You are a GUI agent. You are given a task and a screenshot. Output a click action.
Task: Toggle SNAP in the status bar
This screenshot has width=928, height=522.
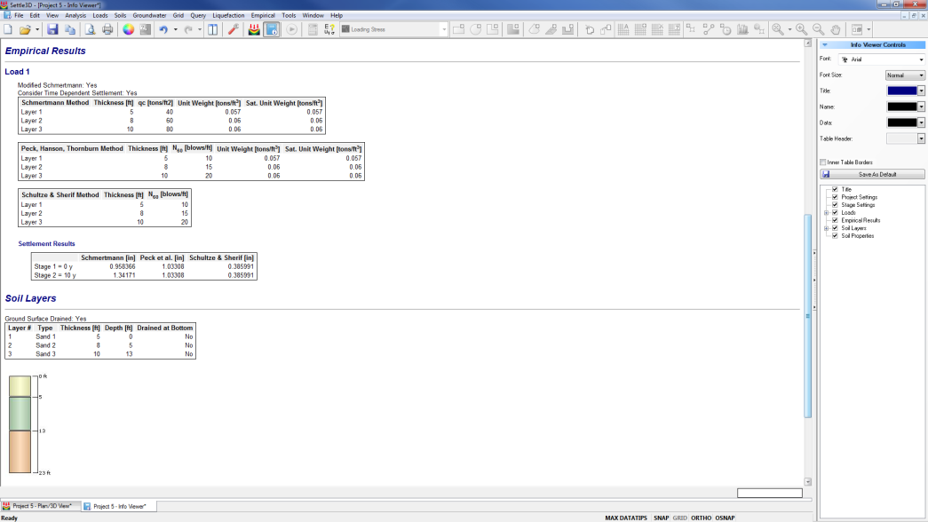click(661, 517)
